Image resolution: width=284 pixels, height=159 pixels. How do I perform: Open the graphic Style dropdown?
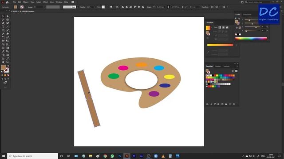click(x=106, y=7)
